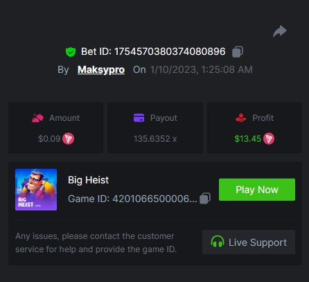Open the Big Heist game thumbnail
The width and height of the screenshot is (309, 282).
coord(36,190)
